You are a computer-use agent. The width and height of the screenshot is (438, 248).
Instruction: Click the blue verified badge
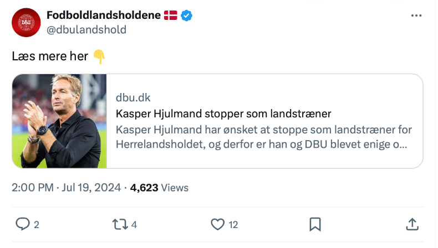187,15
